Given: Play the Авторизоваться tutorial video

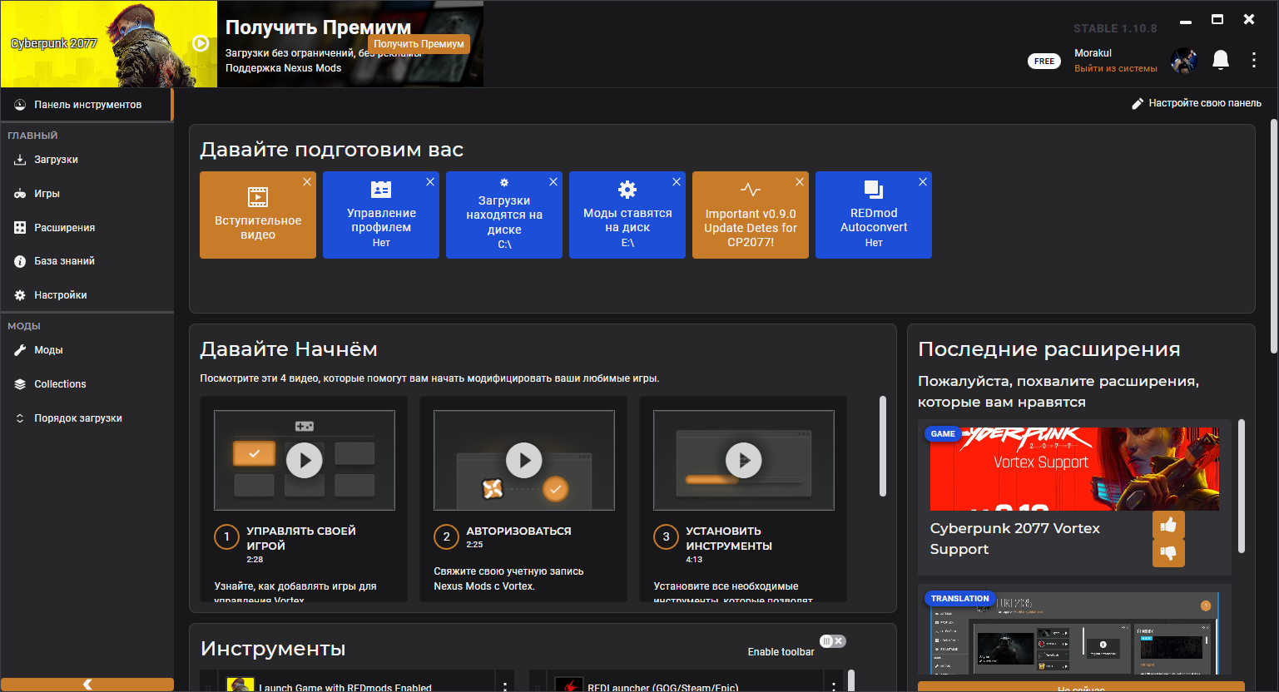Looking at the screenshot, I should tap(524, 460).
